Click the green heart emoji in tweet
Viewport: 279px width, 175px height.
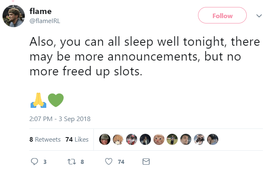(x=56, y=100)
